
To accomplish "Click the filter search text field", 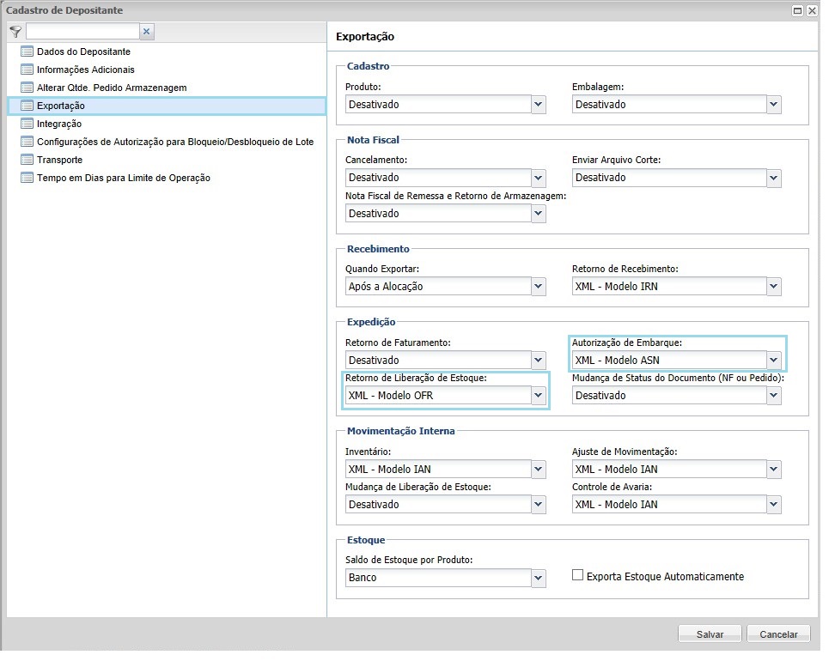I will [82, 32].
